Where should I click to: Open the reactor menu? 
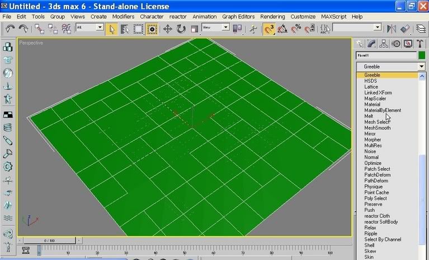pyautogui.click(x=178, y=16)
